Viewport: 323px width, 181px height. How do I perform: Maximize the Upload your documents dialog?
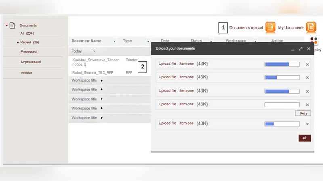pyautogui.click(x=300, y=49)
